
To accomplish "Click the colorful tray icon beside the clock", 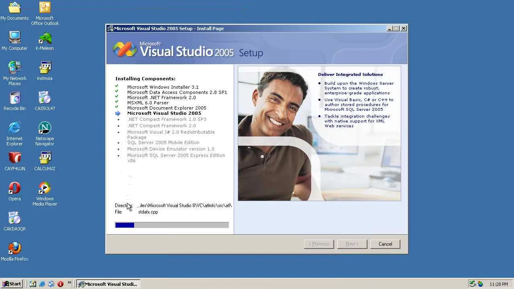I will click(480, 284).
